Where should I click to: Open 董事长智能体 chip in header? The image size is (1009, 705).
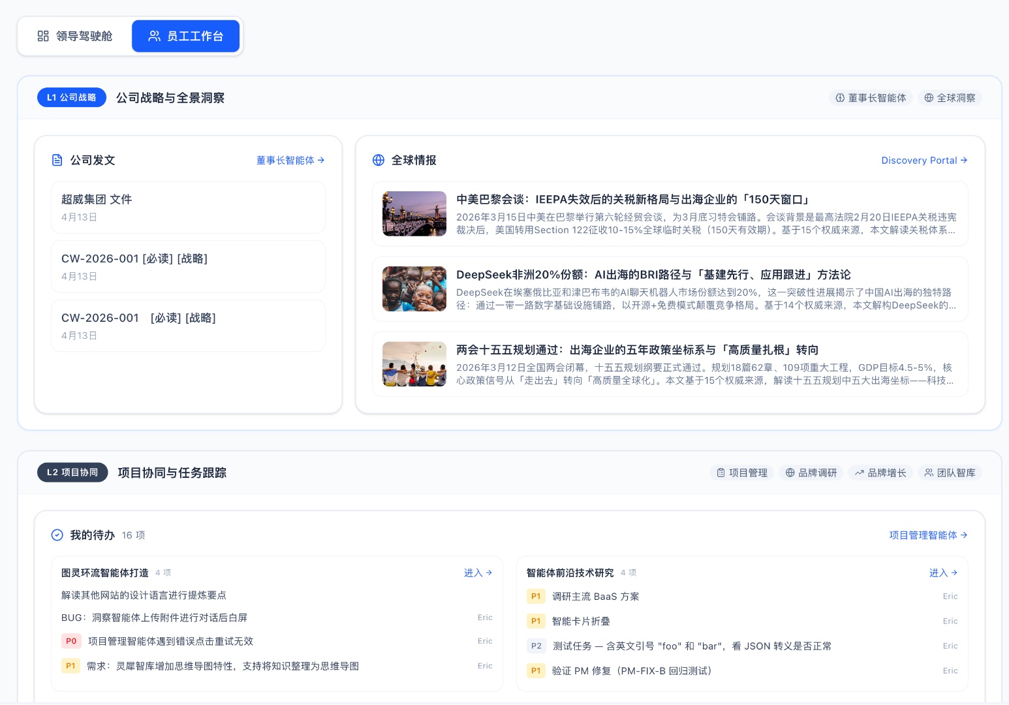871,98
